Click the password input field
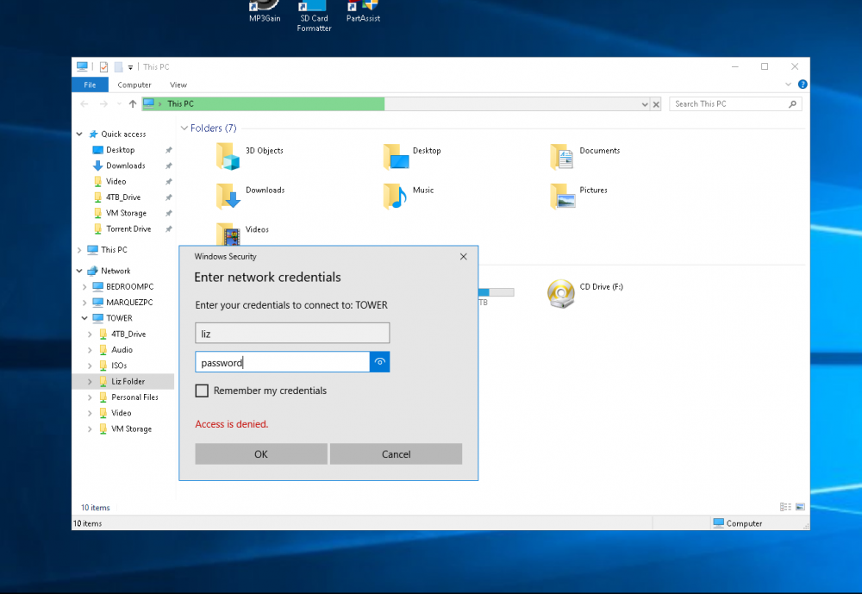 283,362
